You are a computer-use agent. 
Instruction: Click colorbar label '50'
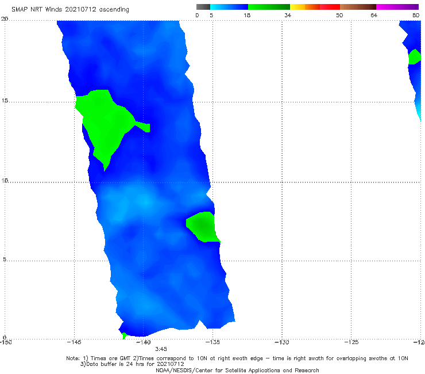(x=339, y=16)
